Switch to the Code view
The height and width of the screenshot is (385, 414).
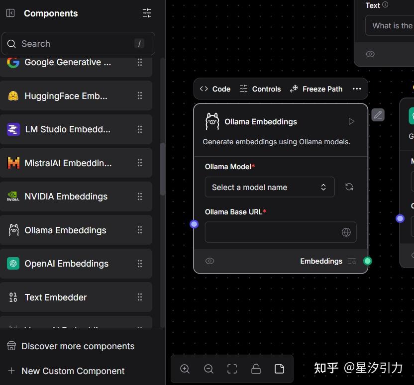[214, 89]
